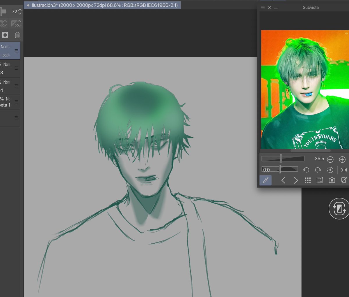Image resolution: width=349 pixels, height=297 pixels.
Task: Rotate Subvista image clockwise
Action: pos(318,170)
